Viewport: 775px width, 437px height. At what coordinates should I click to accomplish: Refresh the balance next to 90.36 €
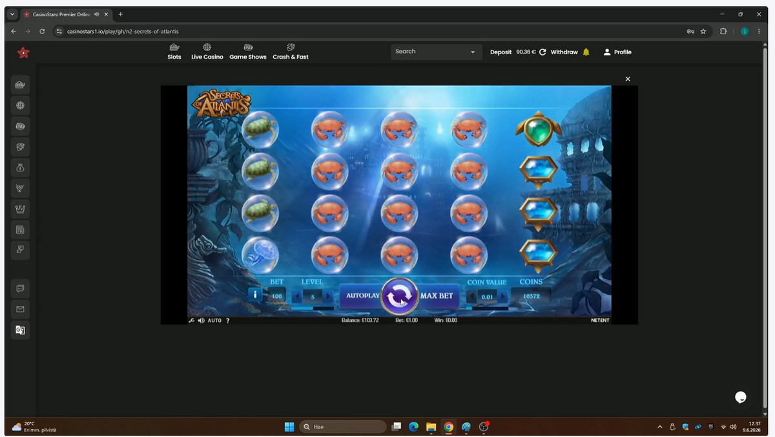tap(542, 52)
